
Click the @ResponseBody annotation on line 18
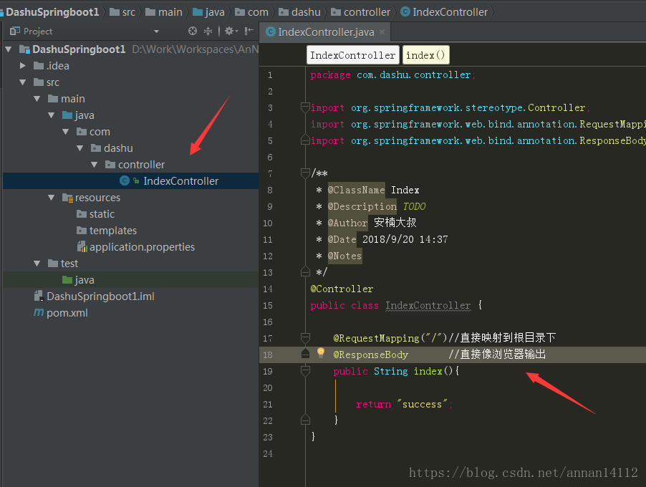click(370, 355)
